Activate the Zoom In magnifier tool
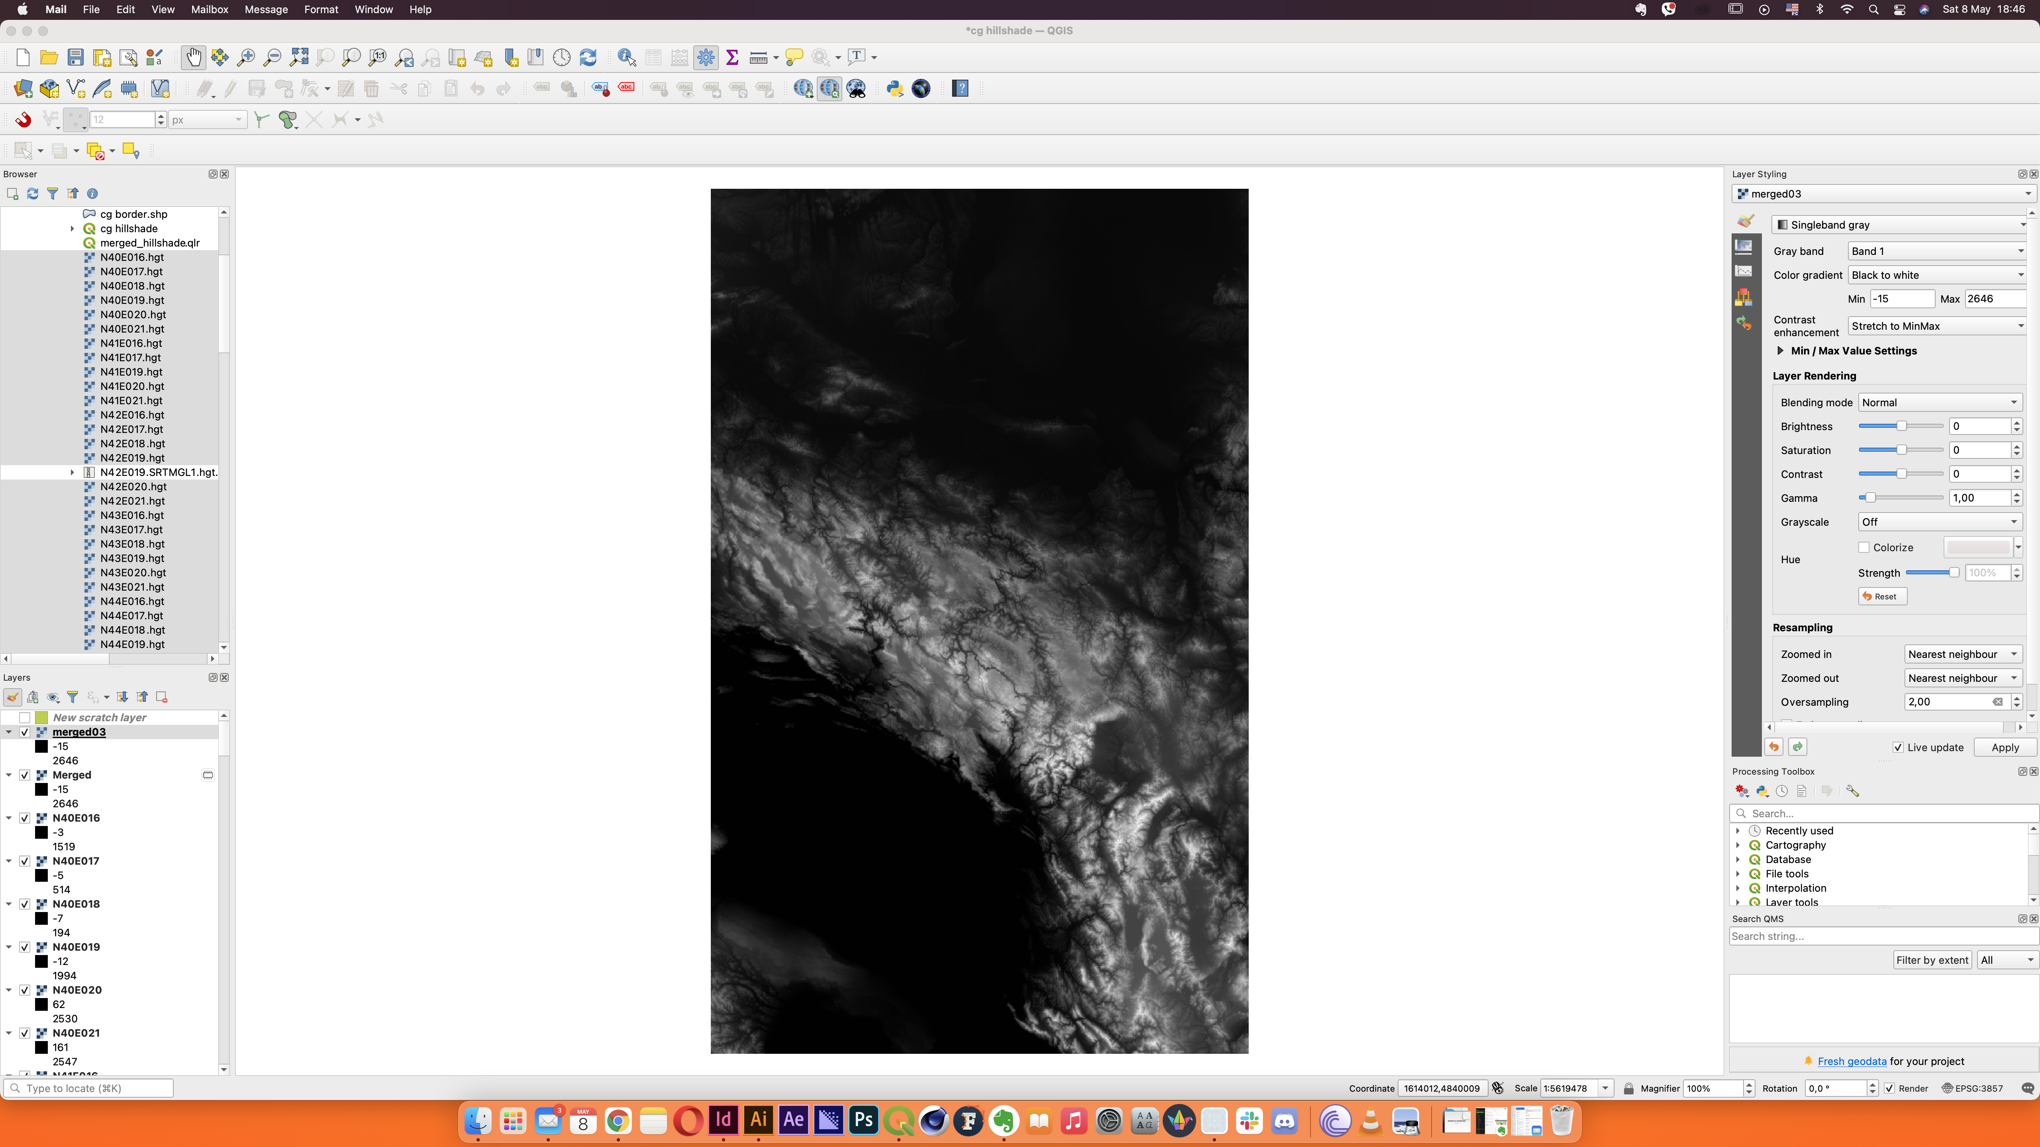Screen dimensions: 2040x1147 (x=246, y=57)
